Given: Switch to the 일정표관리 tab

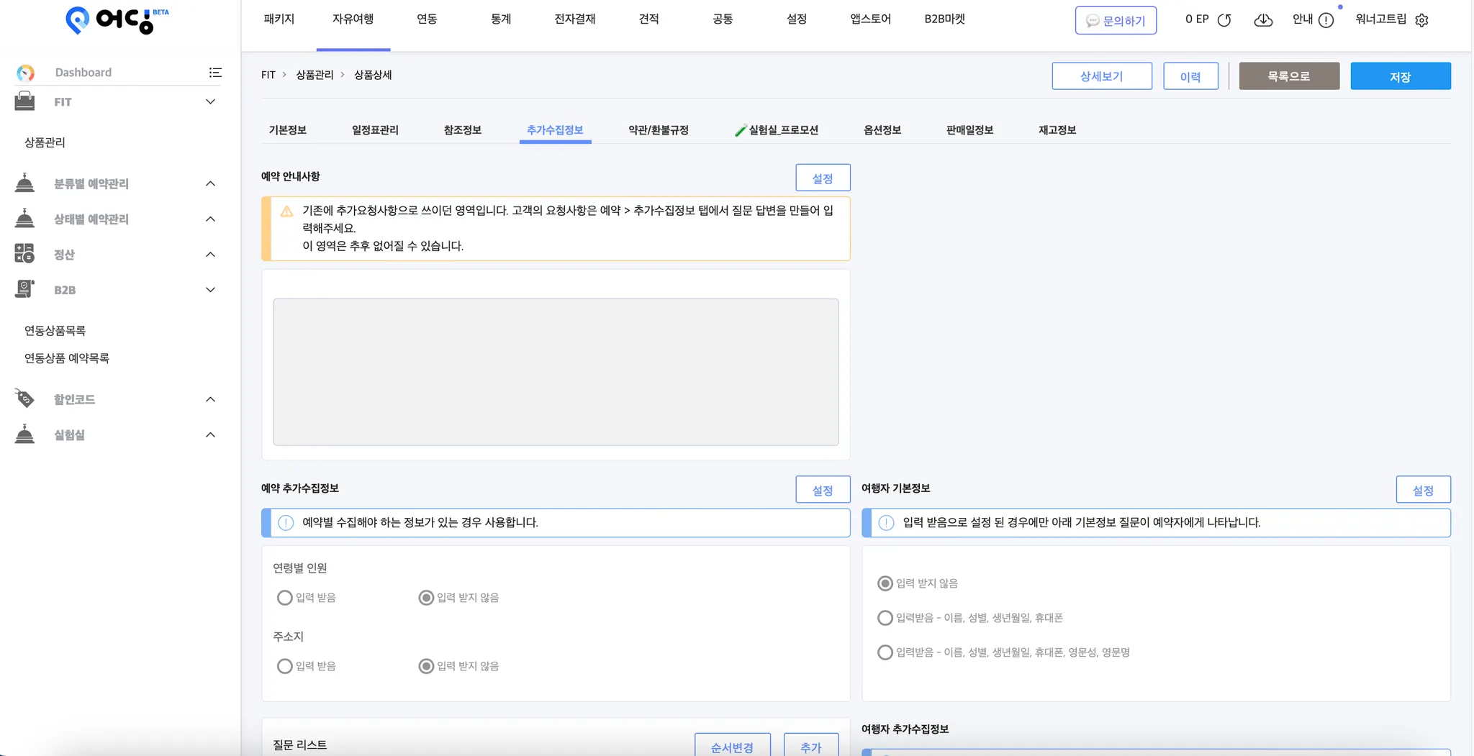Looking at the screenshot, I should pyautogui.click(x=375, y=130).
